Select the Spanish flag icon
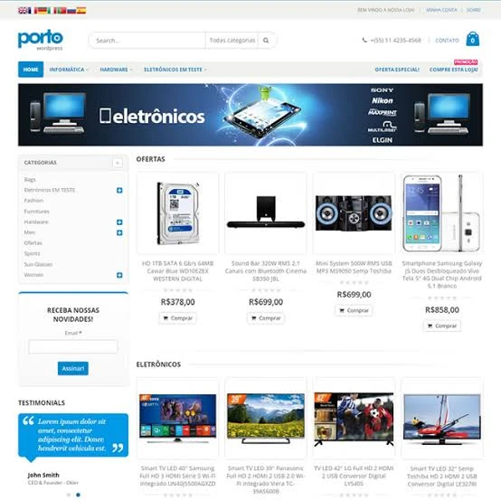 pyautogui.click(x=81, y=11)
